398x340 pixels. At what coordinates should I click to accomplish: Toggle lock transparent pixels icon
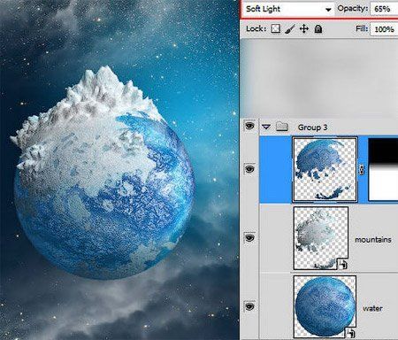[275, 28]
